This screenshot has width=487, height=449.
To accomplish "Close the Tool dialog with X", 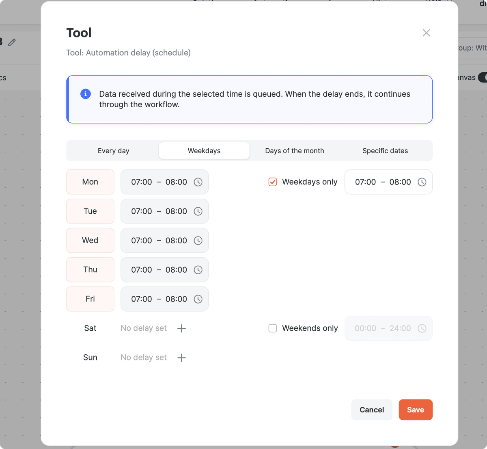I will coord(426,33).
